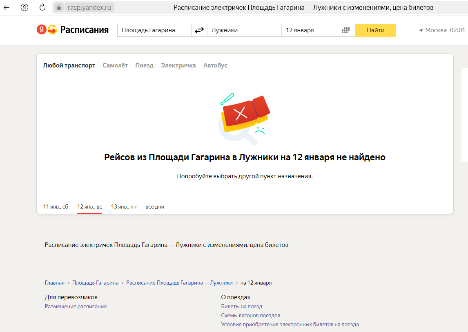Reload the page using the refresh icon
This screenshot has height=332, width=468.
[42, 7]
